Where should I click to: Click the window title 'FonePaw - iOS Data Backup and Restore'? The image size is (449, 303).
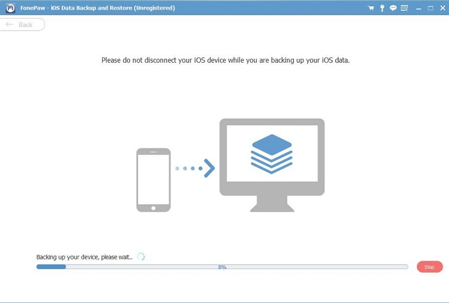(x=97, y=8)
